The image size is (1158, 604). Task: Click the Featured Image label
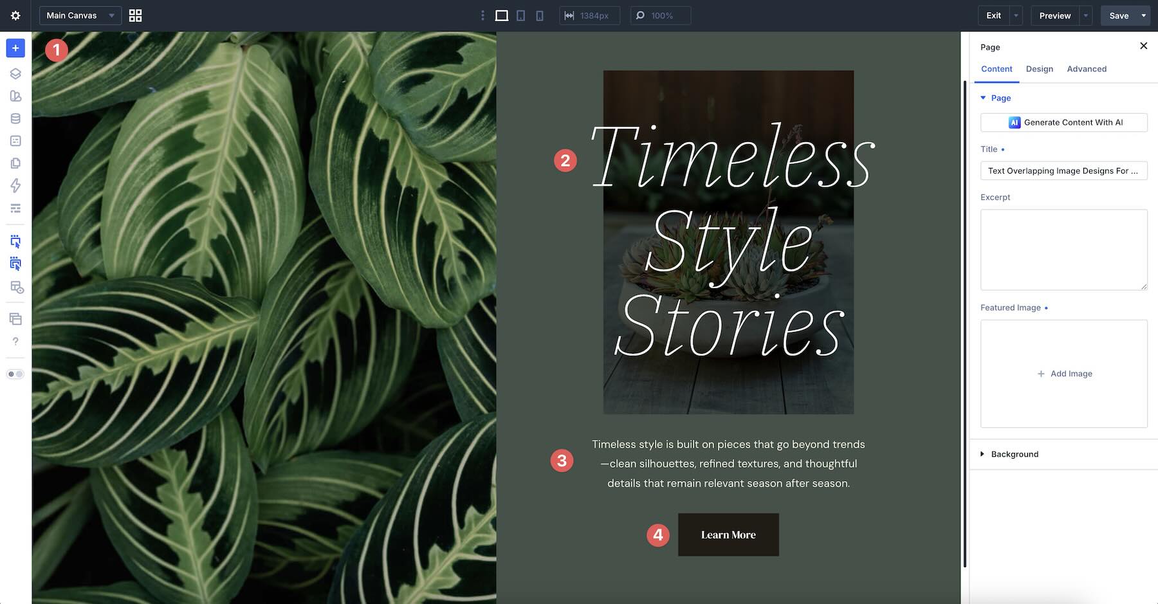[x=1010, y=307]
